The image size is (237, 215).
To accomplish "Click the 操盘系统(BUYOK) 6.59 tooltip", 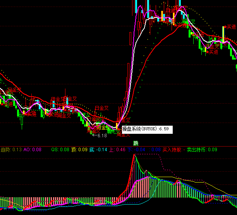I will tap(147, 130).
